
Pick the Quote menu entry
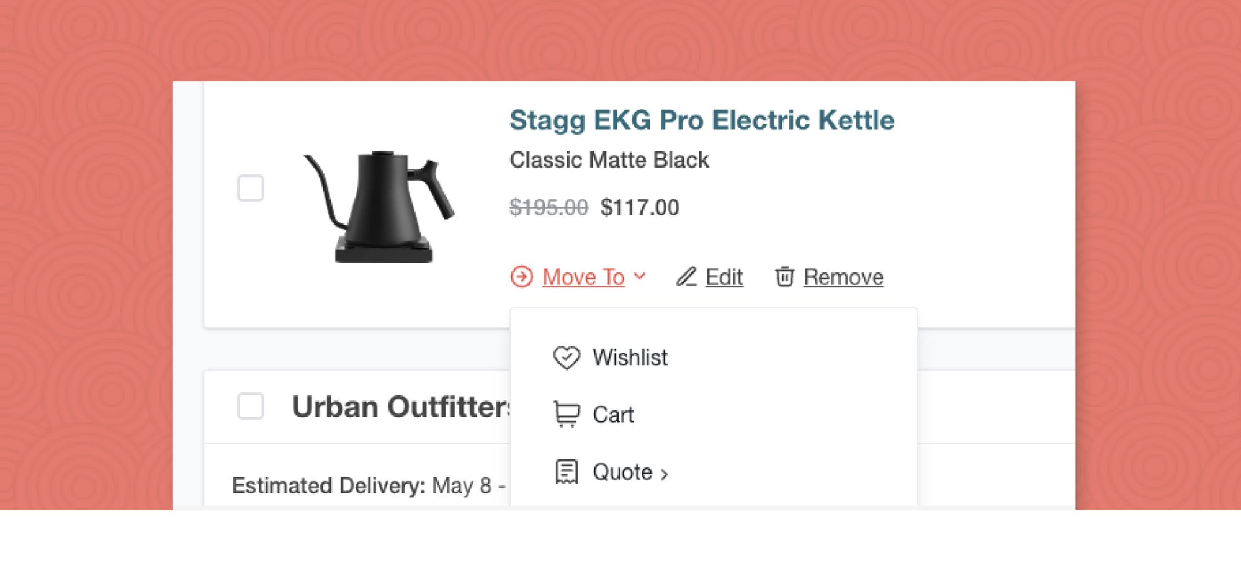click(622, 472)
